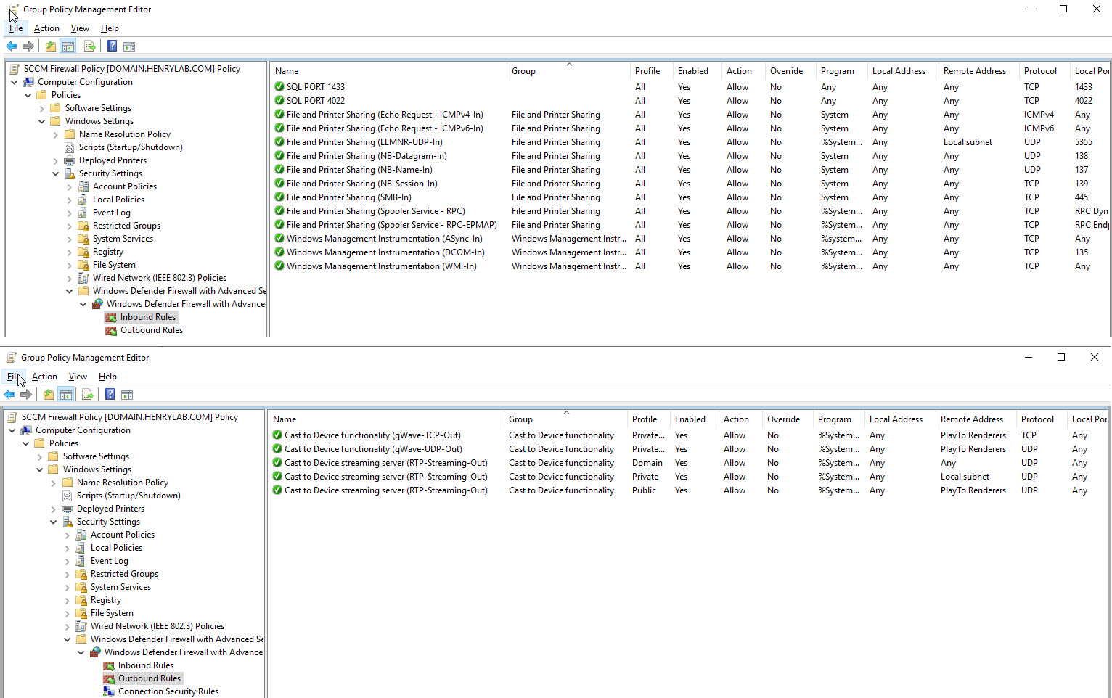The height and width of the screenshot is (698, 1112).
Task: Select the qWave-UDP-Out Cast to Device rule
Action: click(372, 449)
